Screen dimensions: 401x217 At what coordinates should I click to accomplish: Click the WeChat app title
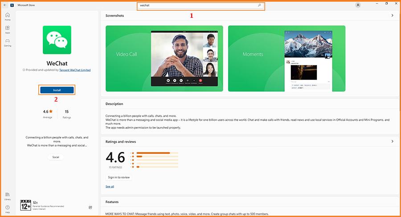pos(57,63)
